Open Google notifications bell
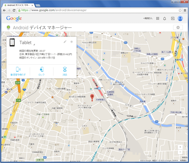 (x=165, y=18)
